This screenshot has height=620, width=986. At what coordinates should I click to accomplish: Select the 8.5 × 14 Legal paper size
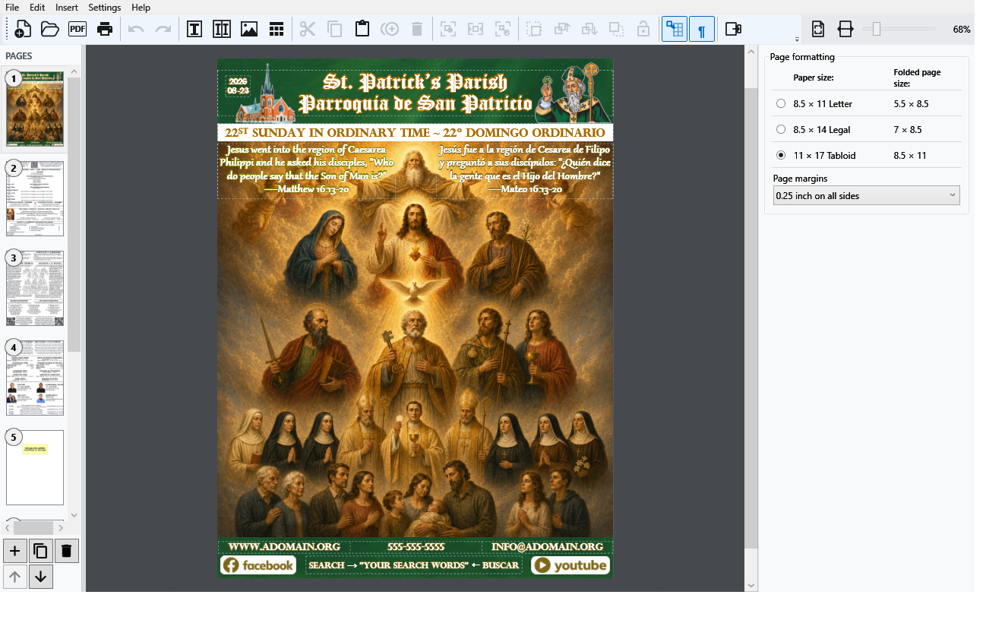tap(782, 130)
